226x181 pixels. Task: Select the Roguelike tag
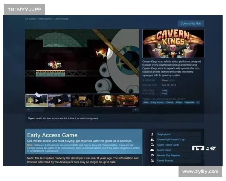pos(189,102)
